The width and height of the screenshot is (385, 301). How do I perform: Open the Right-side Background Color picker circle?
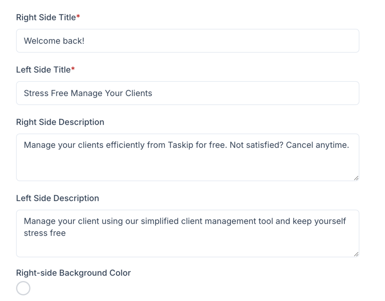[23, 288]
